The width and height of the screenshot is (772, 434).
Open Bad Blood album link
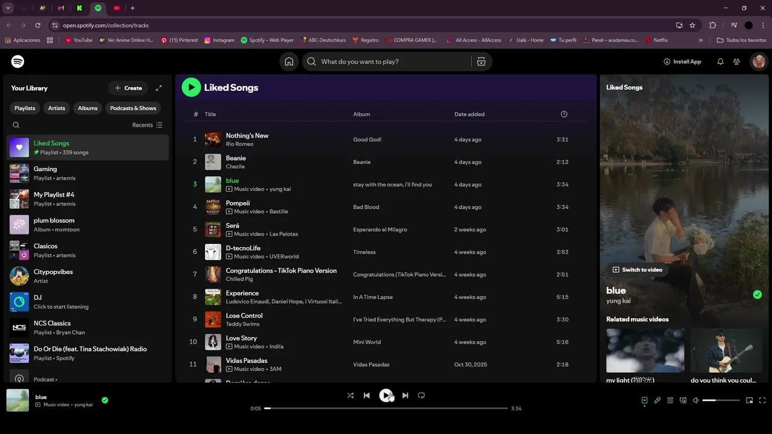coord(366,207)
